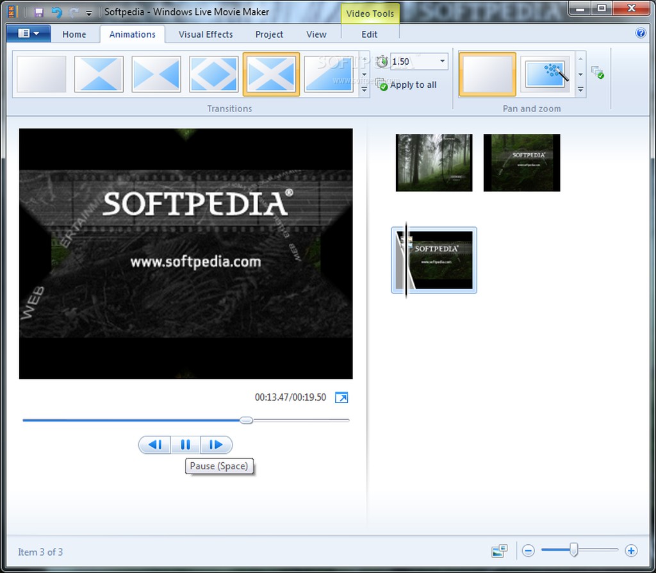Change thumbnail size via status bar icon
Viewport: 656px width, 573px height.
coord(500,551)
